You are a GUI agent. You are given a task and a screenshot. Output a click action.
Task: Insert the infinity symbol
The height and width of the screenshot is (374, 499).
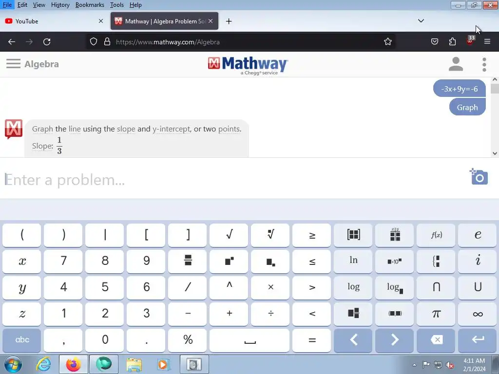477,314
